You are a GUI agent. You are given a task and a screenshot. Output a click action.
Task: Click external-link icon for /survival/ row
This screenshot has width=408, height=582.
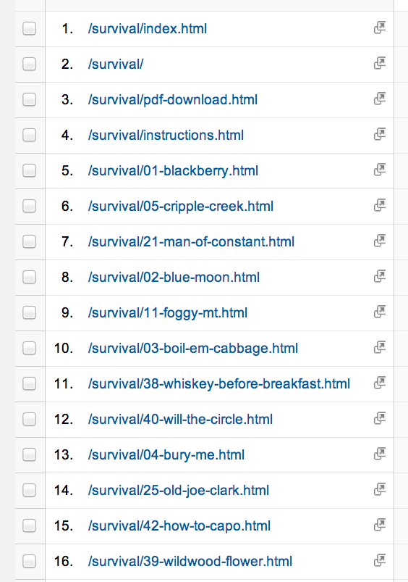click(380, 64)
